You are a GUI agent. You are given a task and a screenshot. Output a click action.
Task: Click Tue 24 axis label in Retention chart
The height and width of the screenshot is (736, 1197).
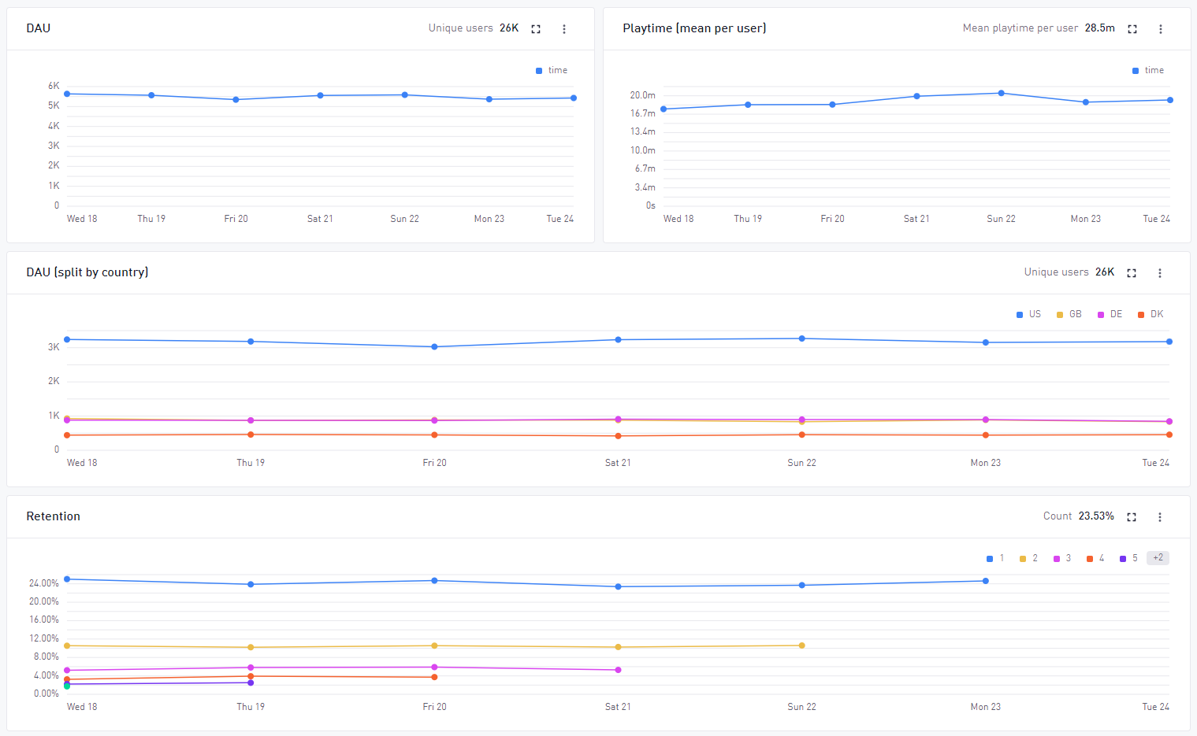tap(1156, 707)
